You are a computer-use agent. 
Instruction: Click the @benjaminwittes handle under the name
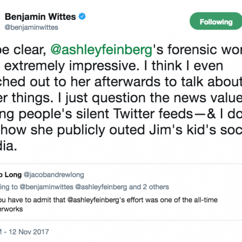pos(31,27)
